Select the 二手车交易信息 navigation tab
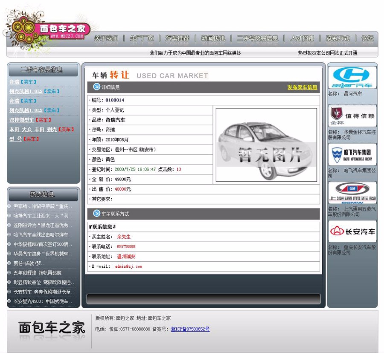The height and width of the screenshot is (353, 384). click(258, 38)
